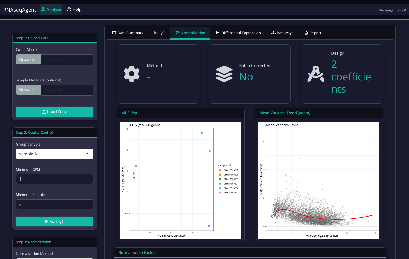Click the hierarchy icon on Pathways tab

[274, 33]
